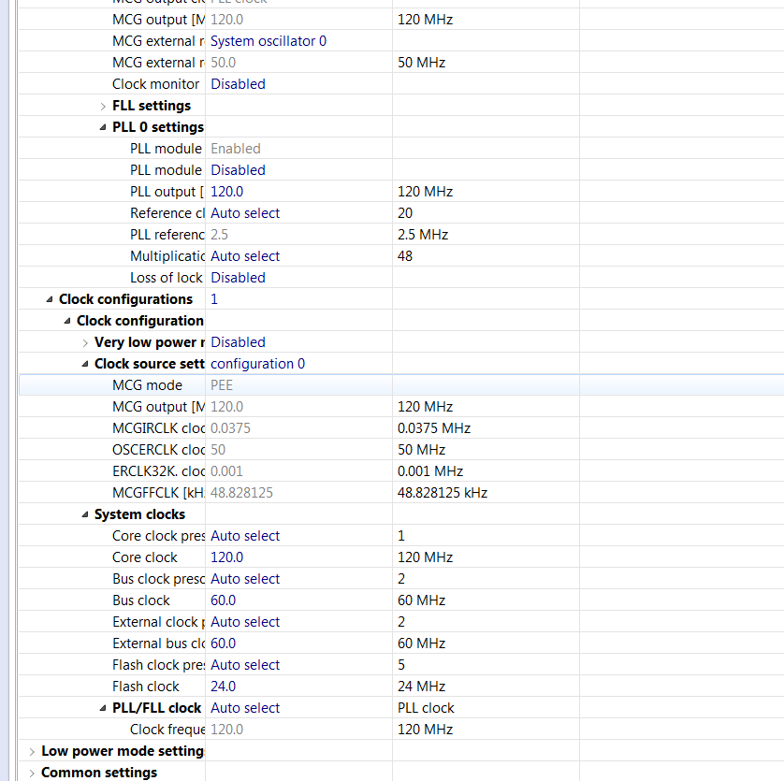This screenshot has width=784, height=781.
Task: Click the PLL clock details cell
Action: coord(426,707)
